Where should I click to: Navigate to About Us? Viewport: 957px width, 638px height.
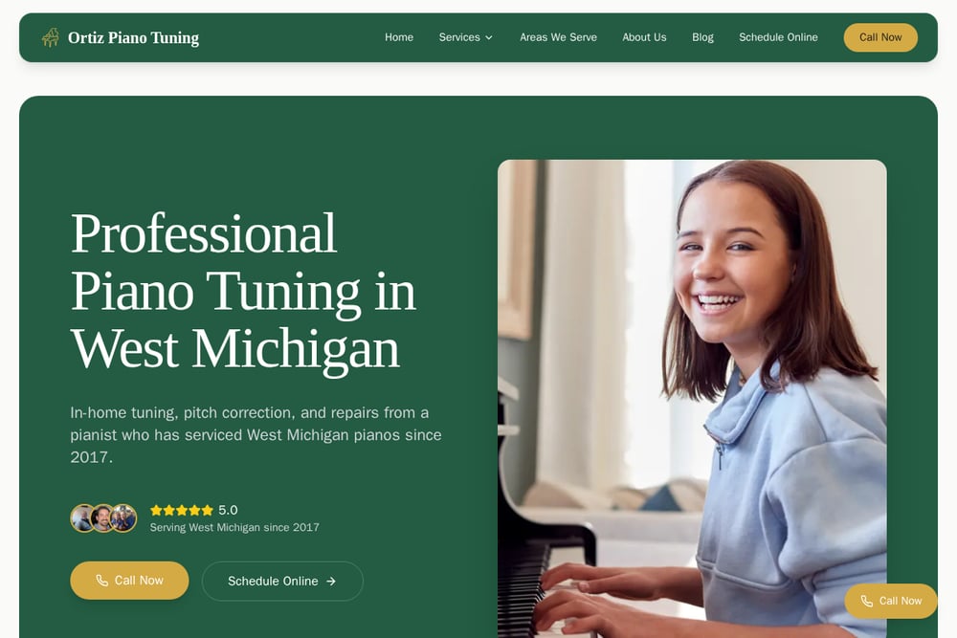(x=644, y=37)
